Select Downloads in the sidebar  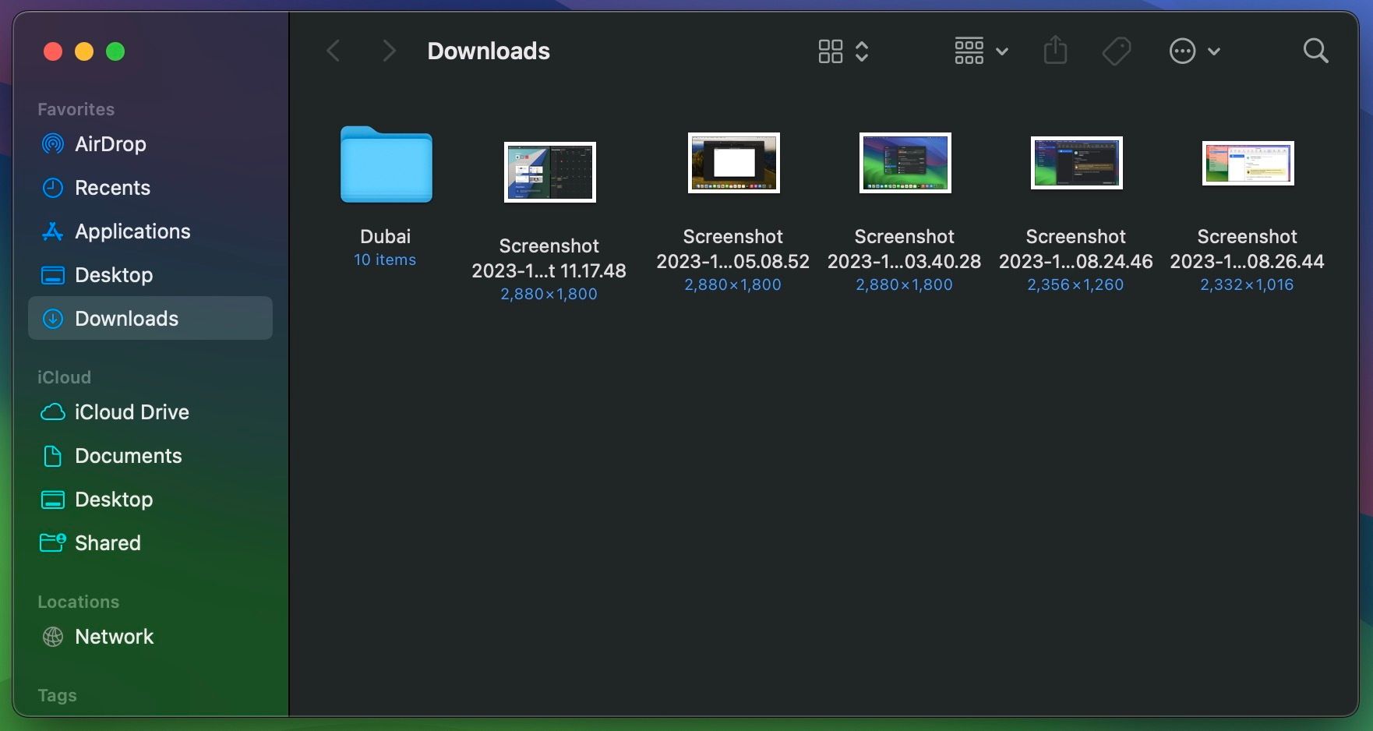click(x=125, y=319)
